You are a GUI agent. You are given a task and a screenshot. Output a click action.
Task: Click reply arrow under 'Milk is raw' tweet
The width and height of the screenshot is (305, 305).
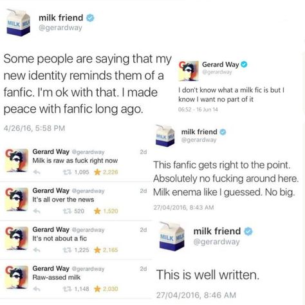37,172
